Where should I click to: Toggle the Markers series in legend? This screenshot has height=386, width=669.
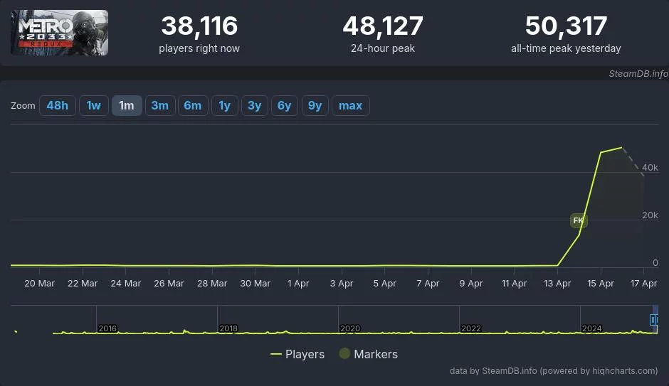(x=368, y=354)
